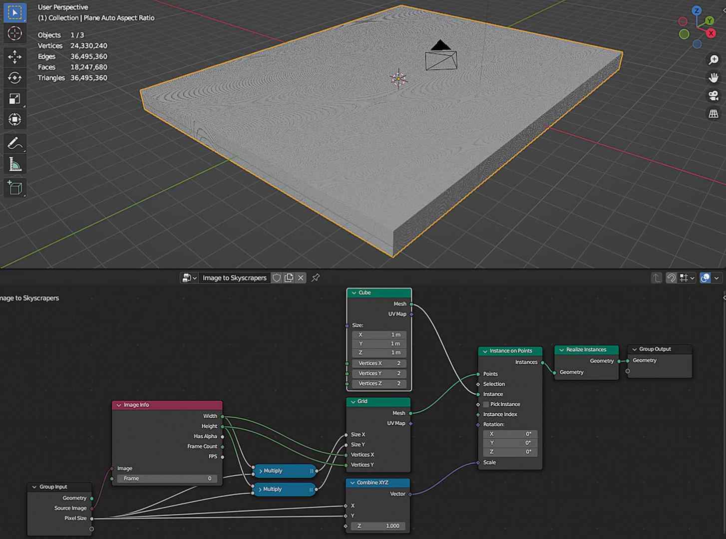726x539 pixels.
Task: Select the Rotate tool
Action: coord(14,78)
